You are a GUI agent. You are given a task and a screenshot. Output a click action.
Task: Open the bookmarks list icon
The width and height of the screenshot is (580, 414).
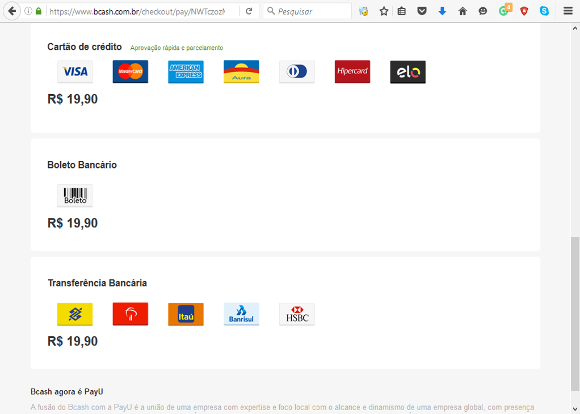click(402, 11)
